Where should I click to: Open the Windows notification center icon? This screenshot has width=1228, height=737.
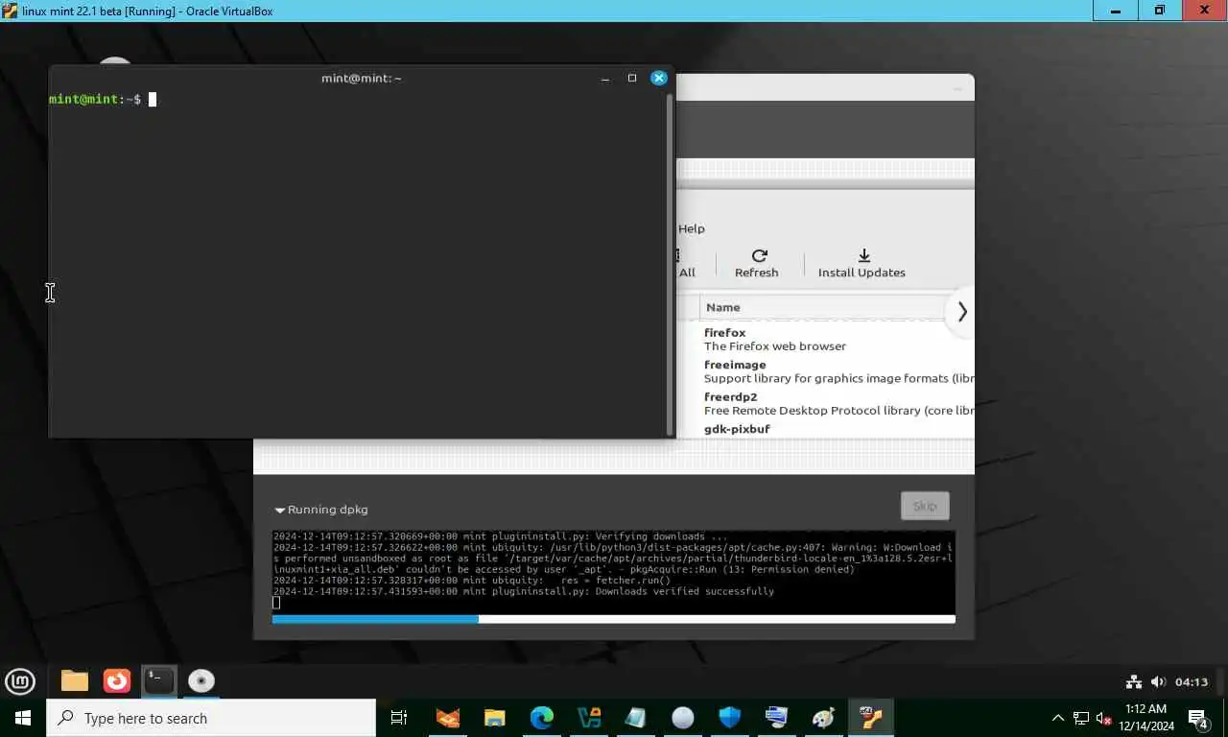(1198, 718)
